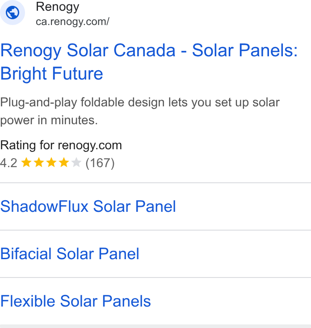Open the Renogy Solar Canada title link
Image resolution: width=311 pixels, height=328 pixels.
[x=149, y=62]
